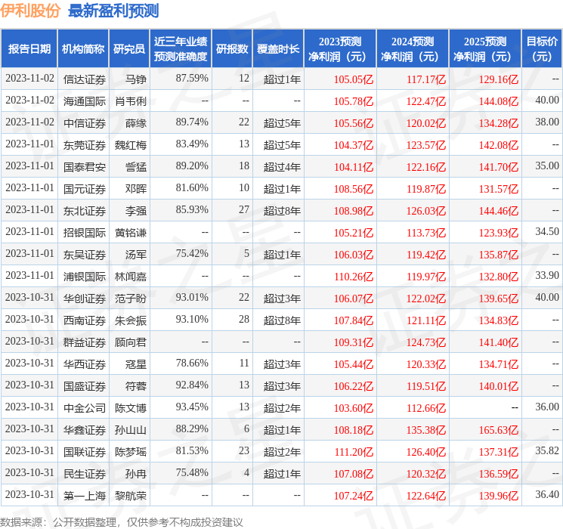The image size is (563, 529).
Task: Click the 目标价 column header
Action: pos(541,48)
